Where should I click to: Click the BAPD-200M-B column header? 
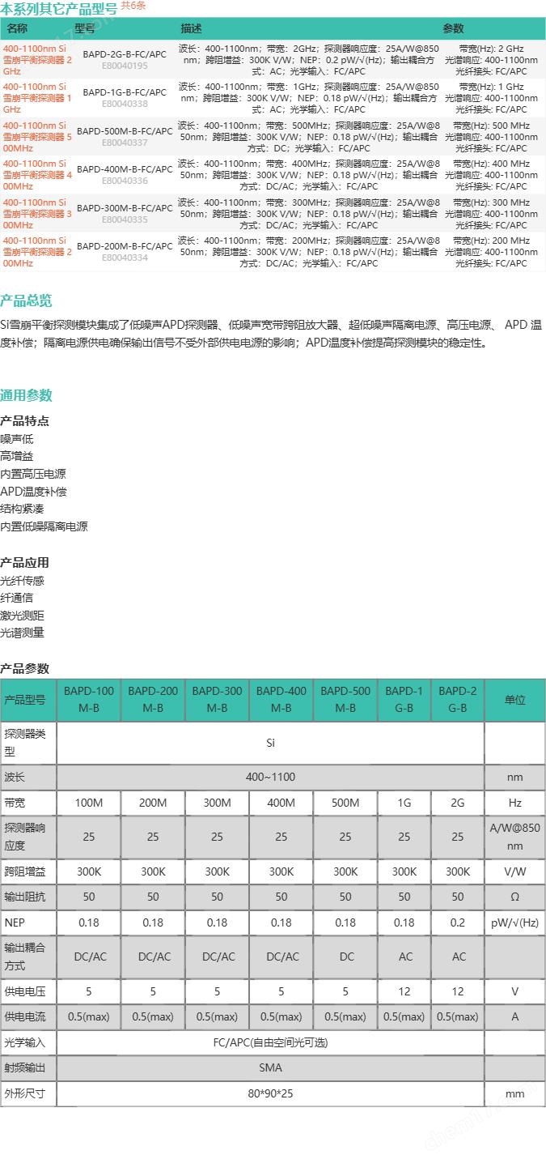153,700
